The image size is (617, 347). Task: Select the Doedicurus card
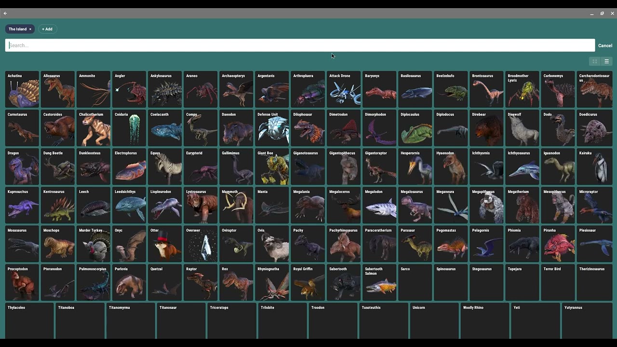(594, 128)
